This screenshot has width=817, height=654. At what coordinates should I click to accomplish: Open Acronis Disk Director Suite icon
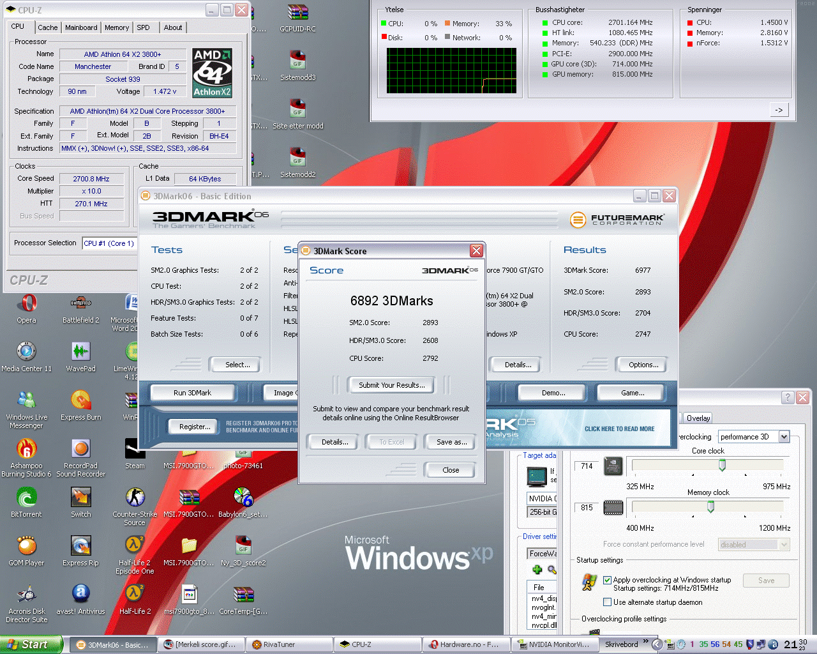click(x=26, y=604)
